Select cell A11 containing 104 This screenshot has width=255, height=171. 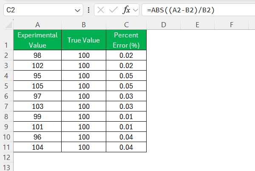click(x=37, y=147)
